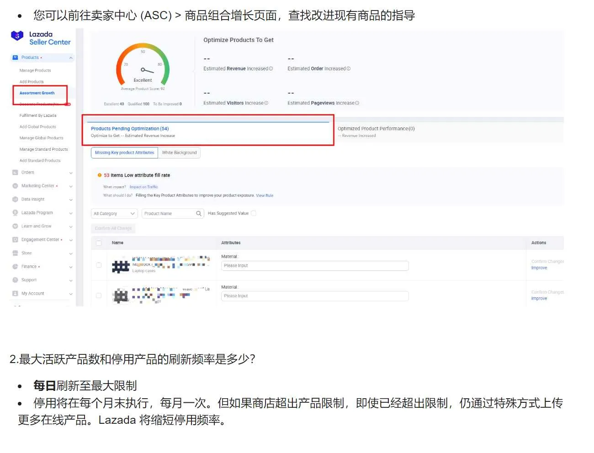Click the View Rule link
The height and width of the screenshot is (453, 594).
265,195
